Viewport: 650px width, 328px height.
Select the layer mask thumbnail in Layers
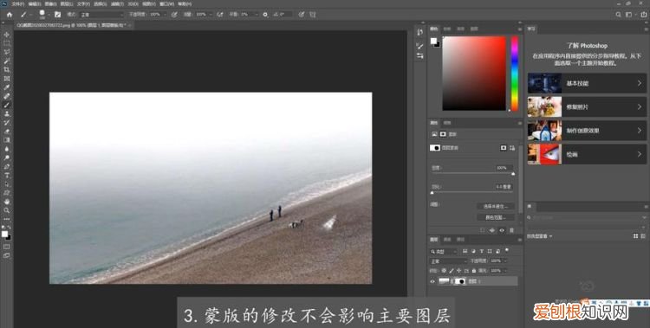[459, 281]
